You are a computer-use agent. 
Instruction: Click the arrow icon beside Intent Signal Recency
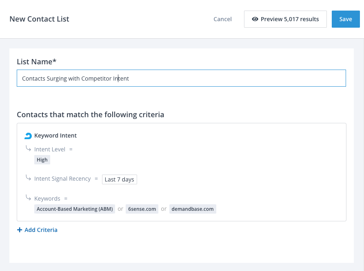[x=28, y=178]
